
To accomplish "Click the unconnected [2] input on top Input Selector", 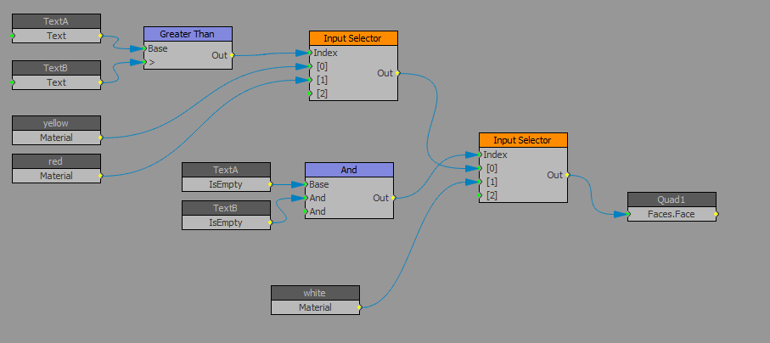I will tap(310, 93).
